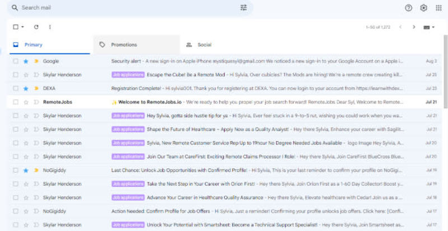
Task: Open the Healthcare Quality Assurance email
Action: coord(224,198)
